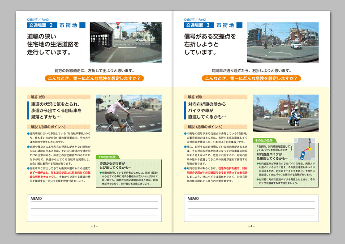The width and height of the screenshot is (345, 244).
Task: Click the heading '道幅の狭い住宅地の生活道路を走行しています。'
Action: [53, 44]
